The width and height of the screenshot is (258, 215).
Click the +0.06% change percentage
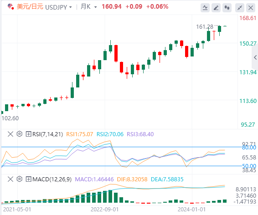point(157,6)
